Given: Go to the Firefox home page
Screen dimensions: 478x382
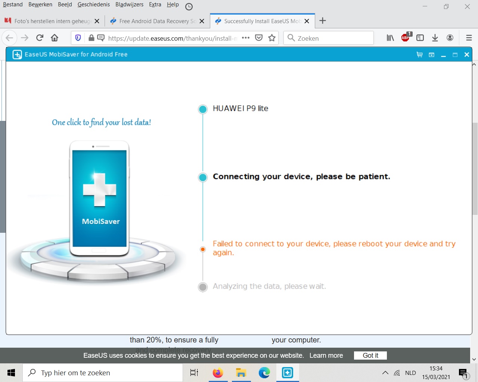Looking at the screenshot, I should [x=55, y=38].
